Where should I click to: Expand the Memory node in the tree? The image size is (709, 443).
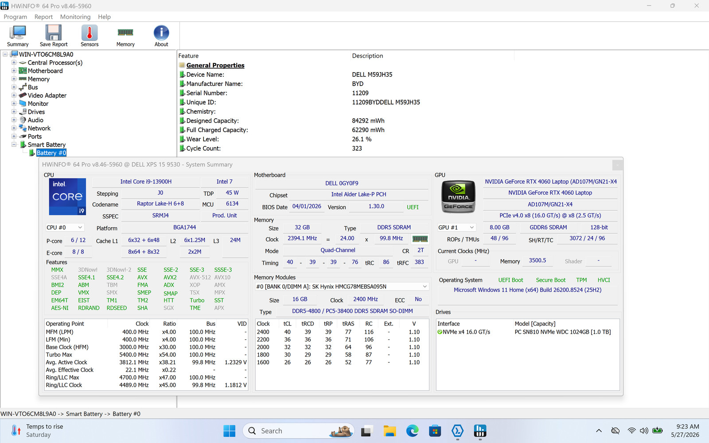[14, 79]
